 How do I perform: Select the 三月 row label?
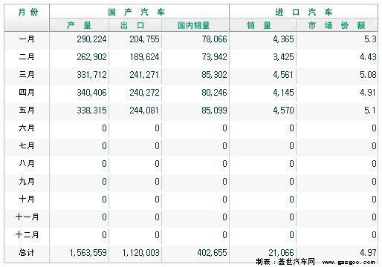tap(27, 75)
